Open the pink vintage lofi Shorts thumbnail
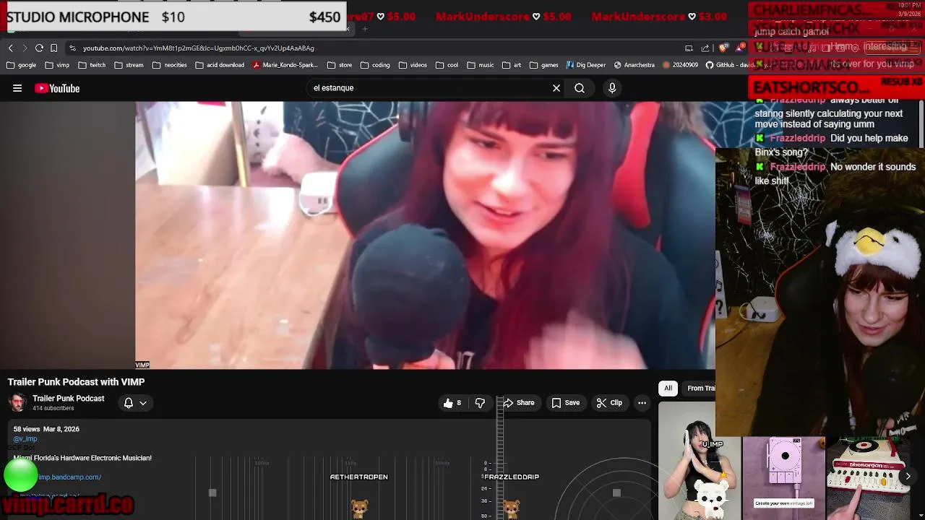This screenshot has width=925, height=520. click(x=783, y=478)
